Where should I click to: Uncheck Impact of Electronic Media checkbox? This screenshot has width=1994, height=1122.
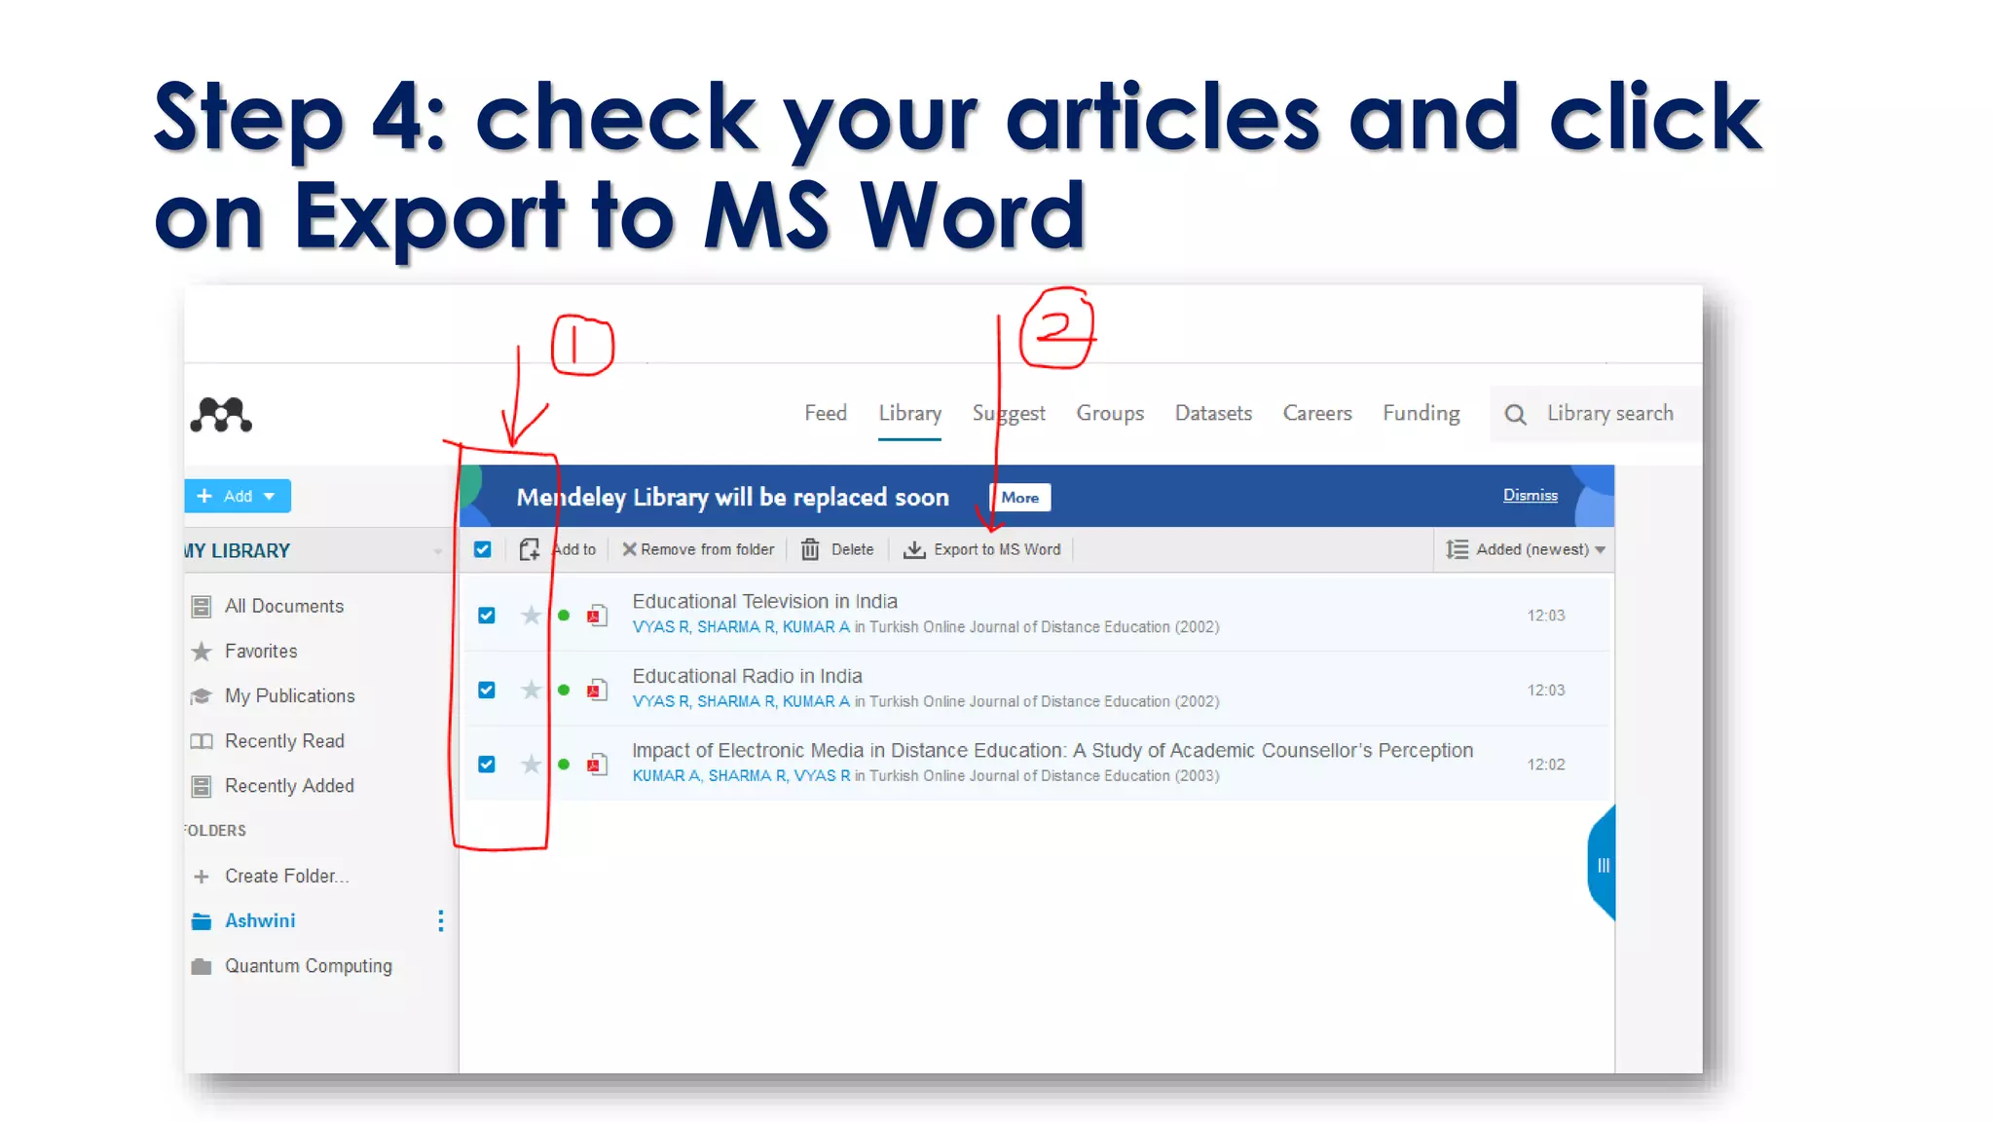coord(487,765)
